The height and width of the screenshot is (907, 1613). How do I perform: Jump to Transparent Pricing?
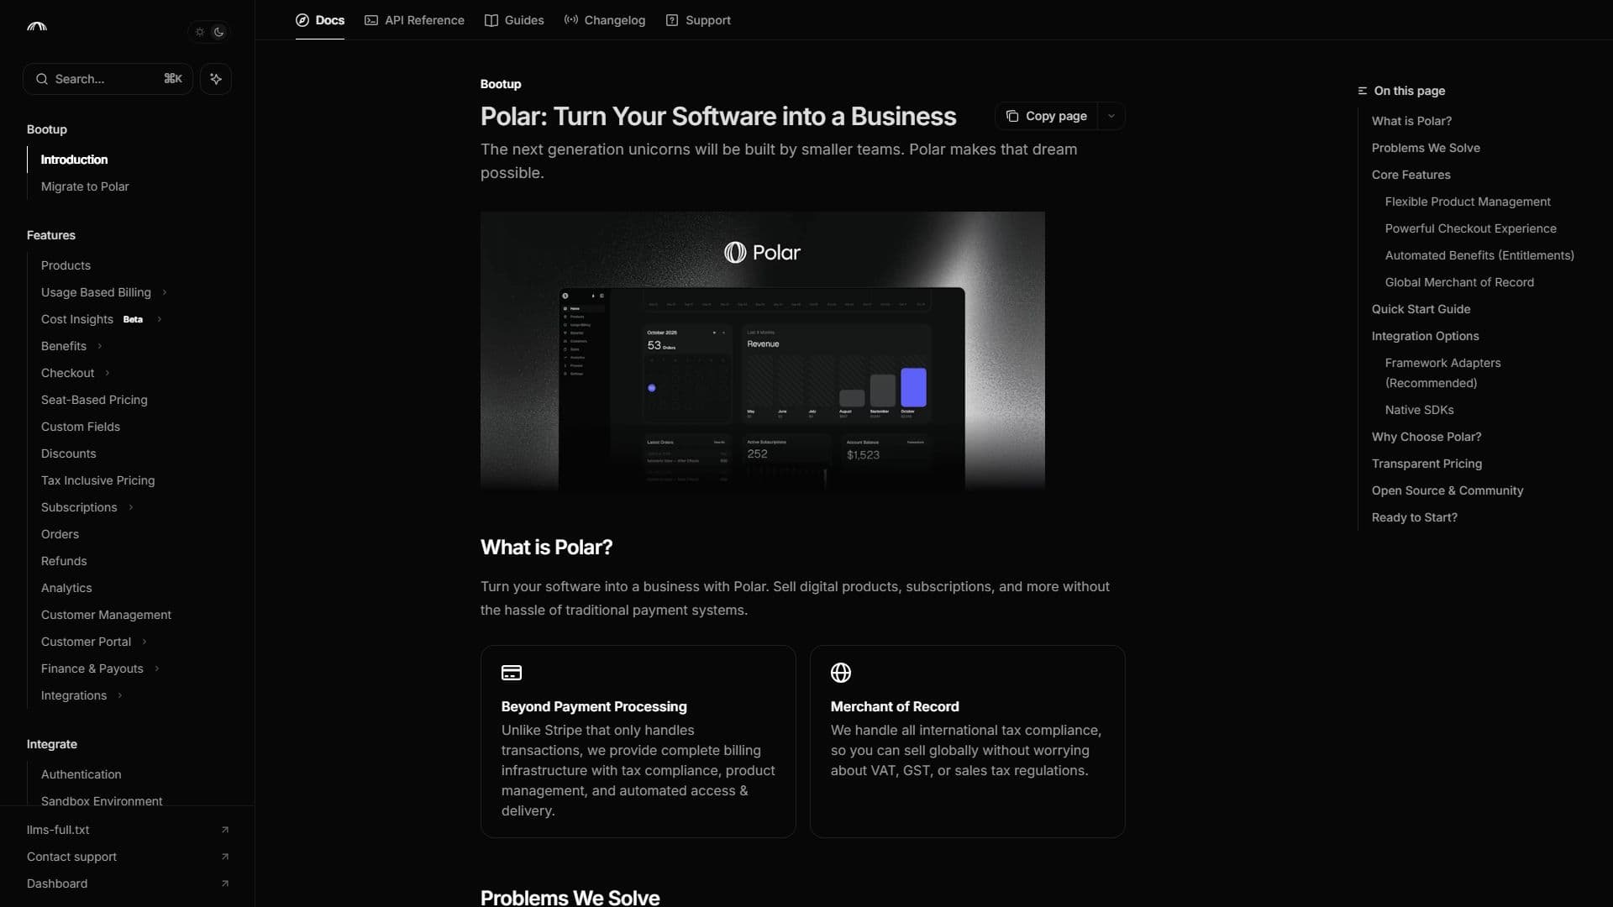point(1426,464)
